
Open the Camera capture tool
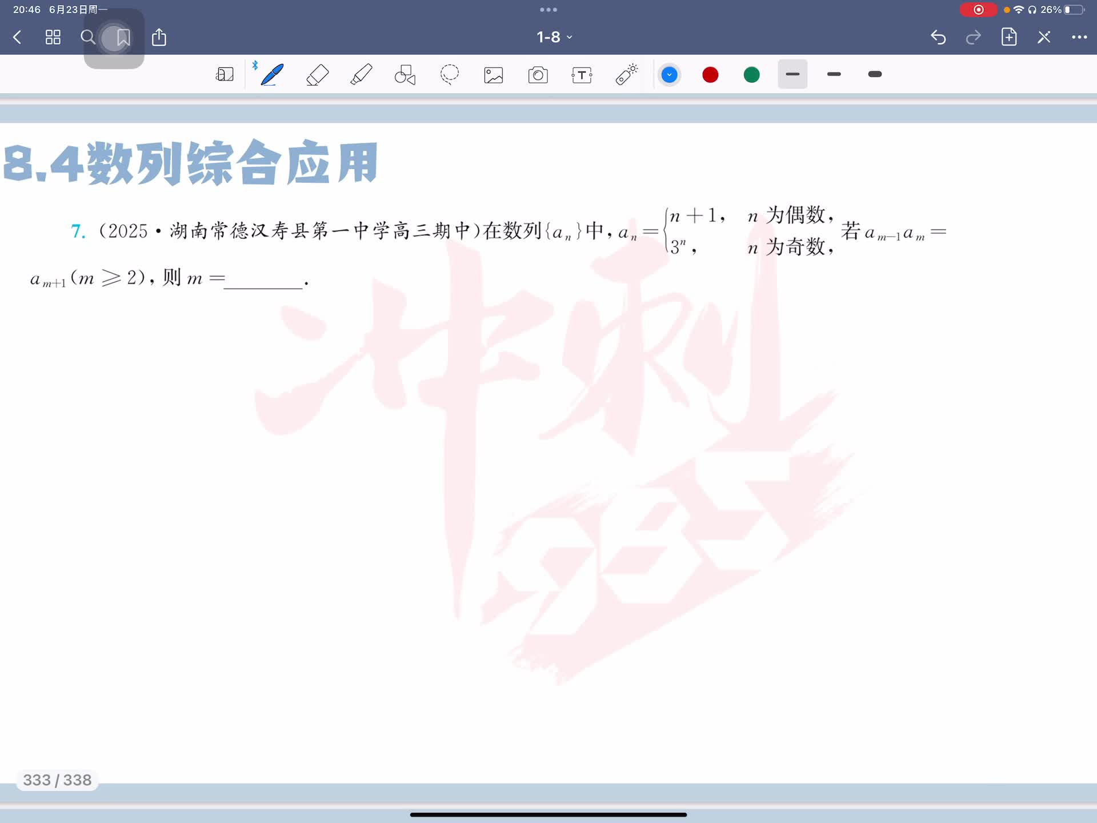click(x=538, y=75)
